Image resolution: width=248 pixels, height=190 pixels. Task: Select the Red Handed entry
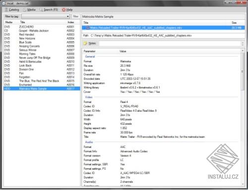pyautogui.click(x=42, y=35)
